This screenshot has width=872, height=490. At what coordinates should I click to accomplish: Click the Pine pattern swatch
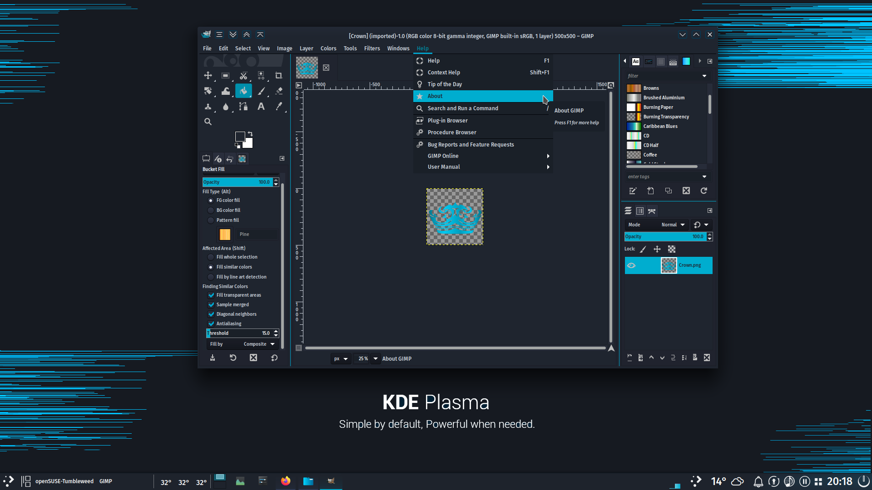point(225,235)
